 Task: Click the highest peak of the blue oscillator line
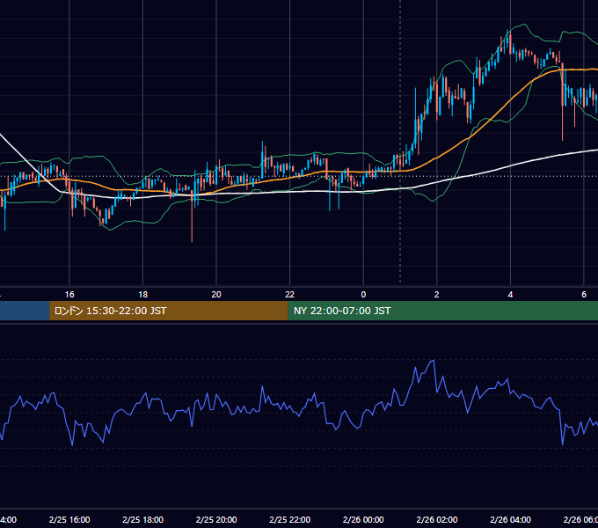coord(434,361)
